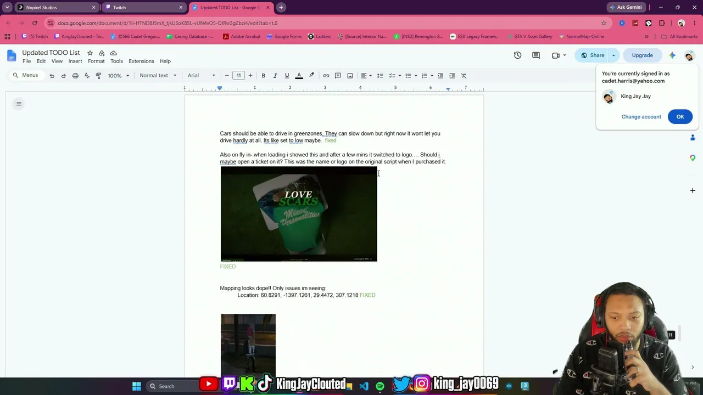Click the Change account link
703x395 pixels.
pyautogui.click(x=641, y=117)
